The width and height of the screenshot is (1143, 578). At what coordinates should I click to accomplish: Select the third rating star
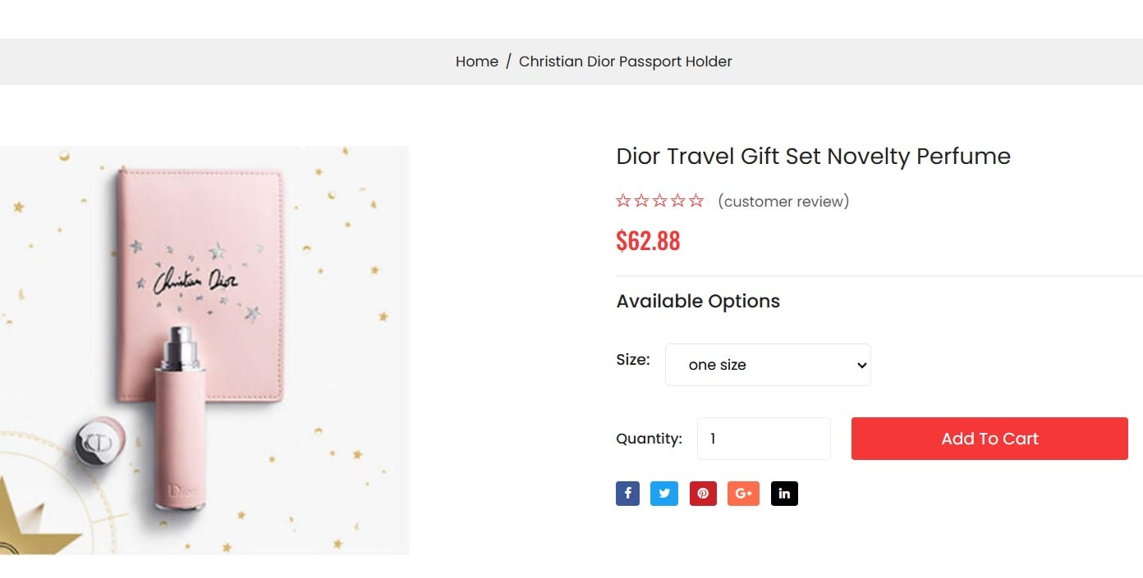(x=659, y=201)
